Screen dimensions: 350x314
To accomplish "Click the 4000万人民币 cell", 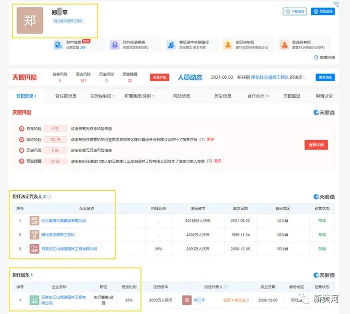I will tap(198, 234).
